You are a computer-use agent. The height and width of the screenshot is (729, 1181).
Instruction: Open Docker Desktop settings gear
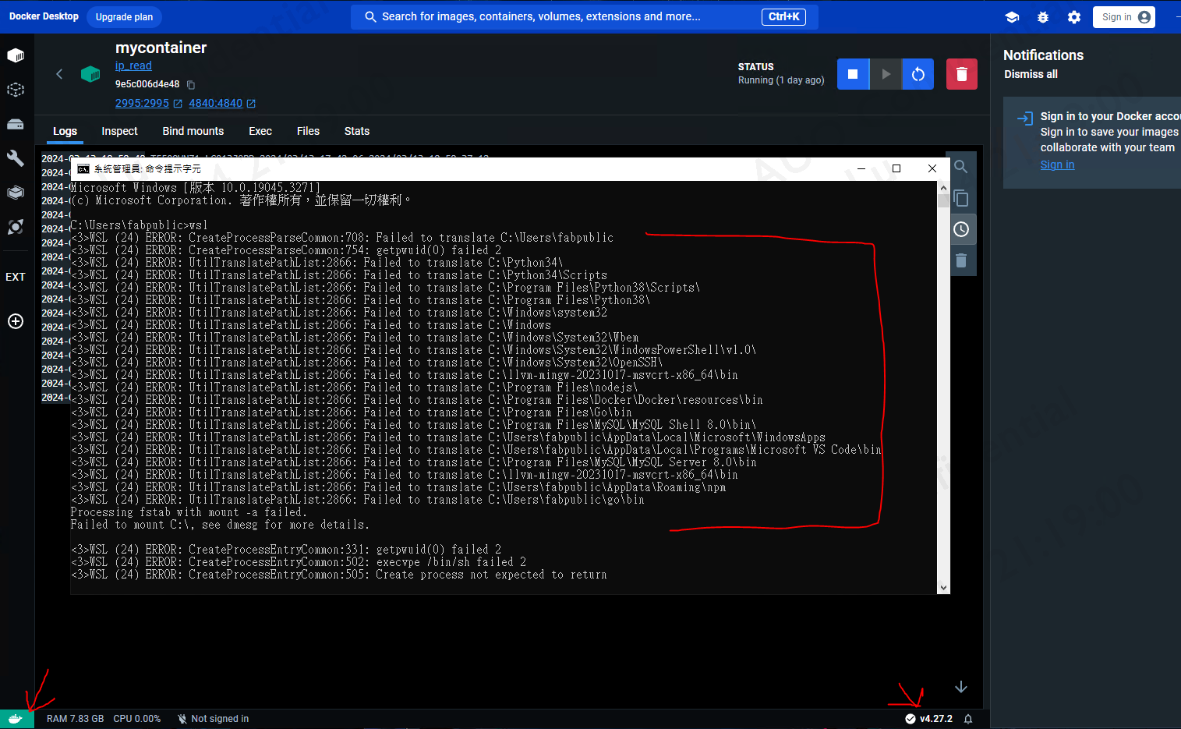1073,16
